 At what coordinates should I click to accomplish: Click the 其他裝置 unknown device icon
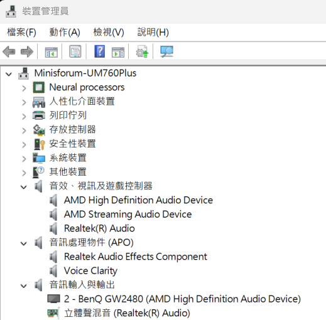pyautogui.click(x=38, y=172)
